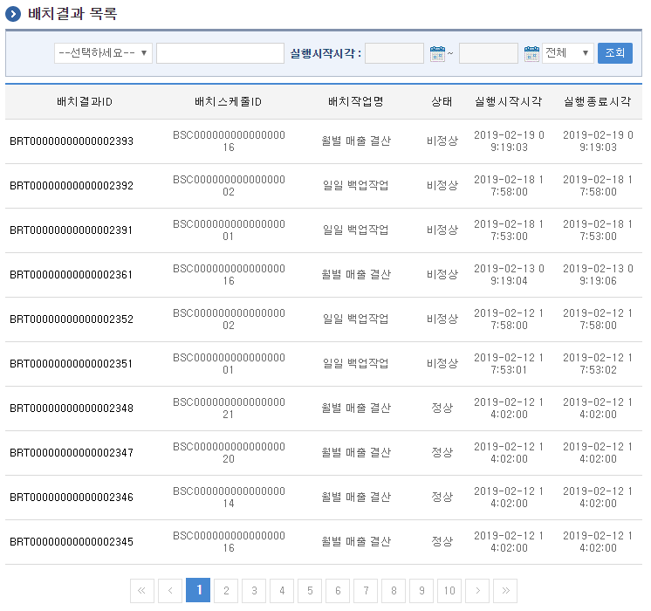Open batch result BRT00000000000002348
Viewport: 651px width, 611px height.
[72, 408]
